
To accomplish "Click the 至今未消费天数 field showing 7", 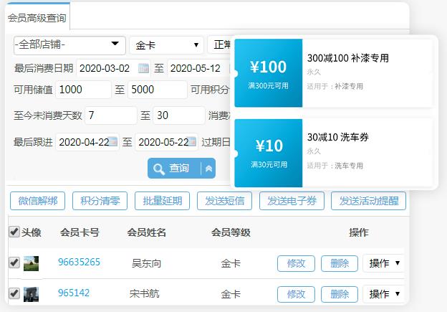I will [x=111, y=115].
